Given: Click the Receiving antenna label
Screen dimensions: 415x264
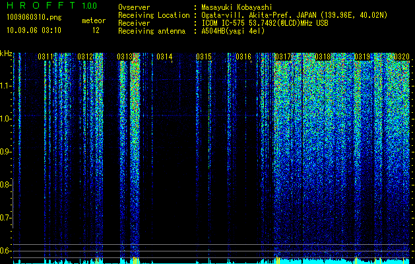Looking at the screenshot, I should coord(152,31).
